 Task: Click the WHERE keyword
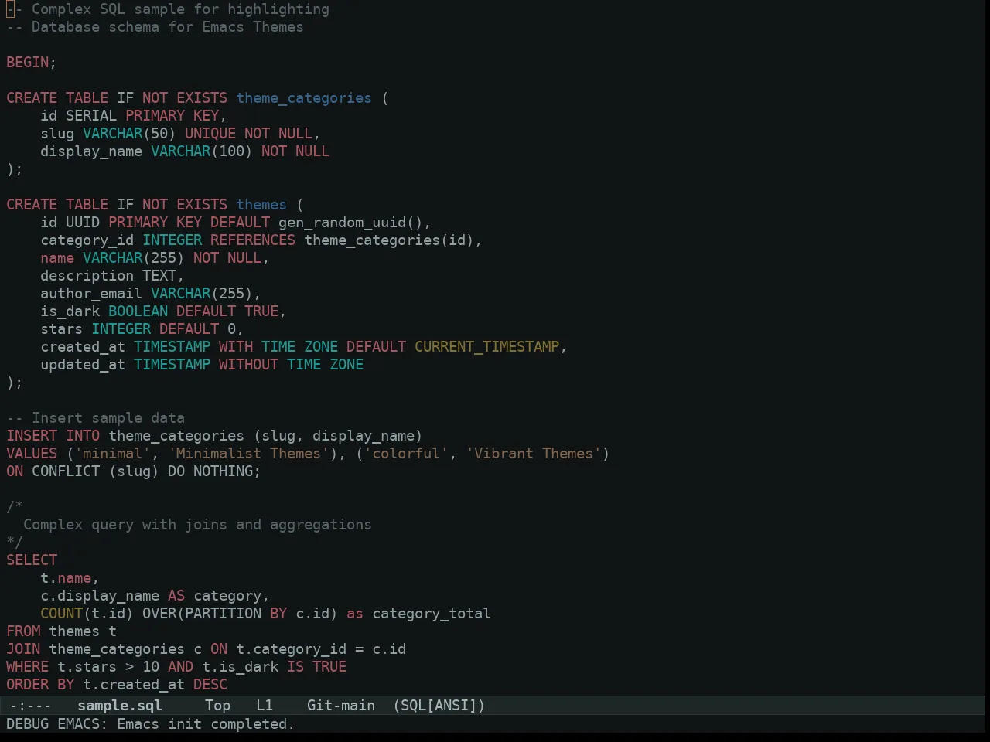(28, 667)
